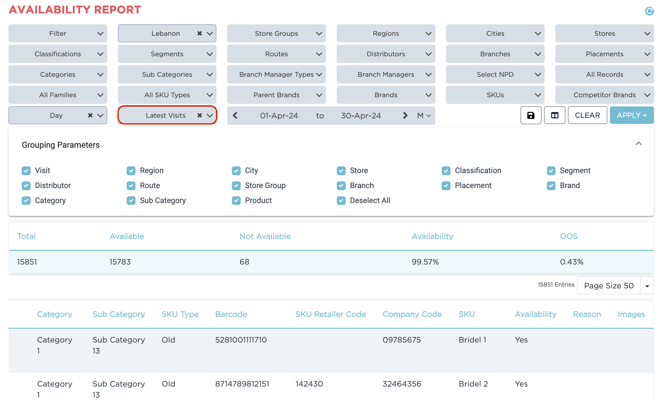Toggle the Store Group checkbox

click(236, 186)
